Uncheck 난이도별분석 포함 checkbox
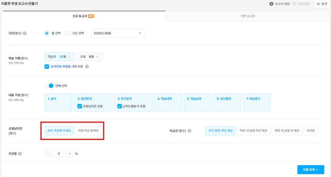Image resolution: width=331 pixels, height=177 pixels. 120,106
